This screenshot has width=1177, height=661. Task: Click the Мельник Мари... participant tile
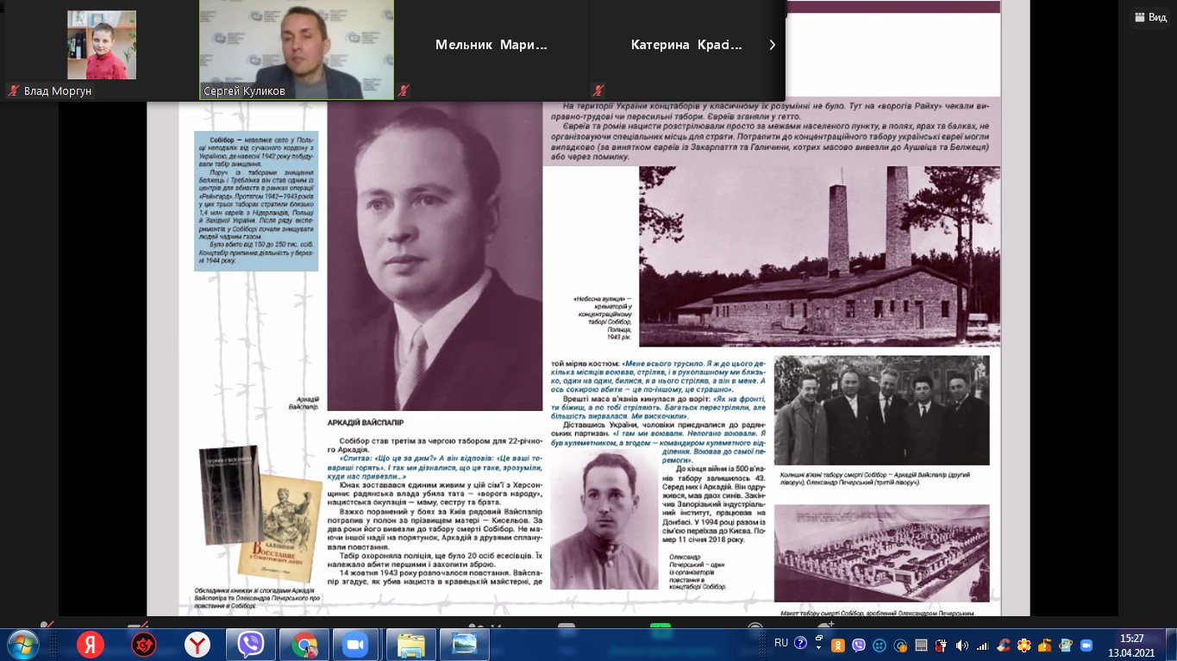click(491, 46)
